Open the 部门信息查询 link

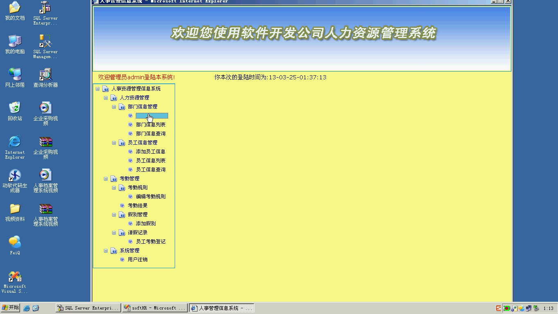tap(151, 134)
